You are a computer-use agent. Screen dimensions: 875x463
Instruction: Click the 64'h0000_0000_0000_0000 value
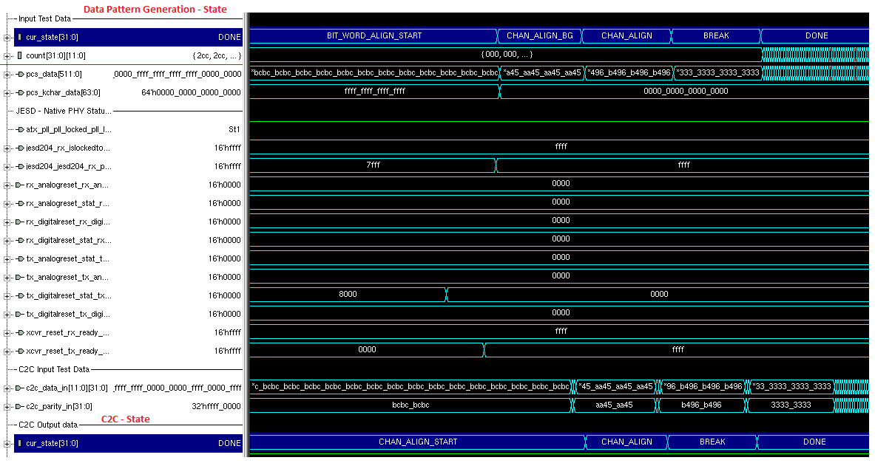[191, 92]
